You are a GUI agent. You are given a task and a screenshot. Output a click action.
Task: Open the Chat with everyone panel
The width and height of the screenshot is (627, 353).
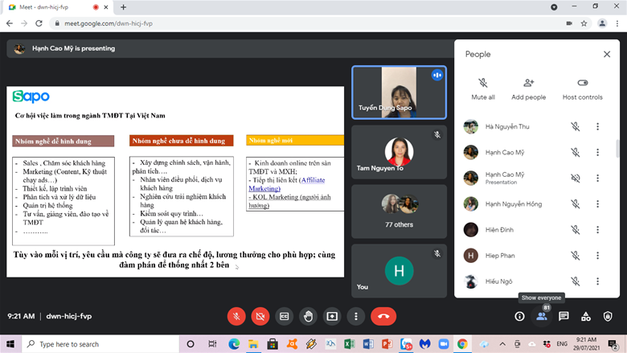coord(563,316)
